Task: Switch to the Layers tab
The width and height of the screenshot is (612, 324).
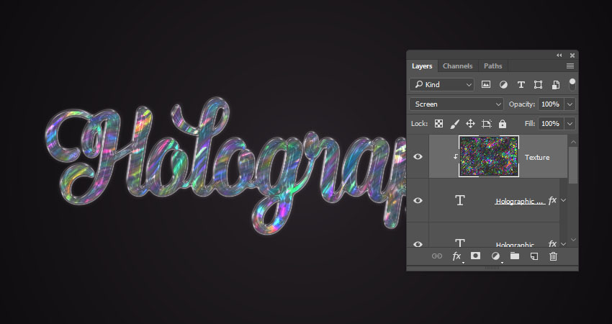Action: 422,66
